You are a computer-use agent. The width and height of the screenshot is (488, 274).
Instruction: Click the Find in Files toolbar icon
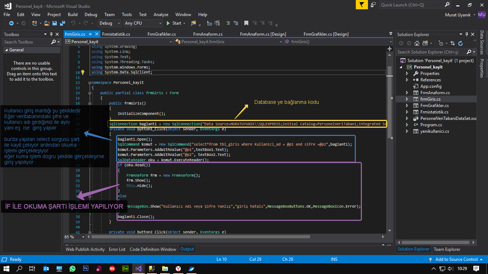[193, 23]
